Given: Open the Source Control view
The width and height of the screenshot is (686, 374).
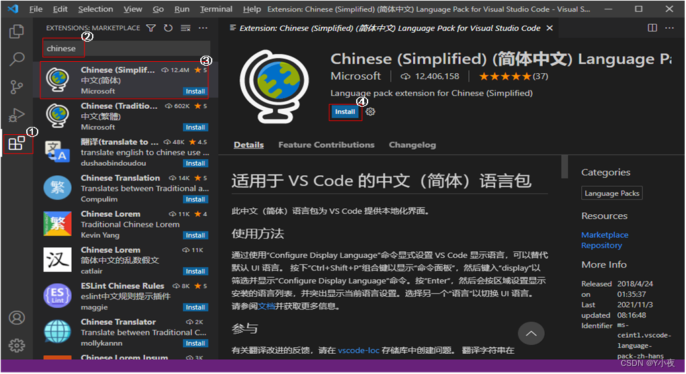Looking at the screenshot, I should (x=17, y=87).
